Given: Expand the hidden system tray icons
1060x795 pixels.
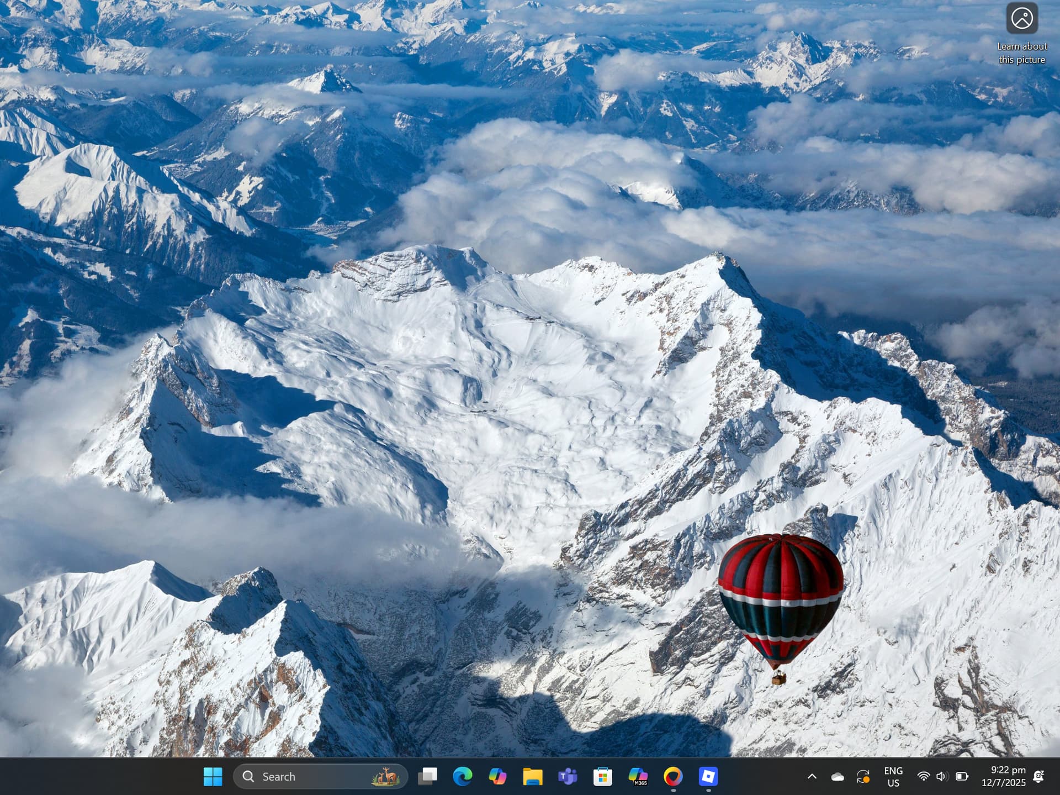Looking at the screenshot, I should (812, 776).
